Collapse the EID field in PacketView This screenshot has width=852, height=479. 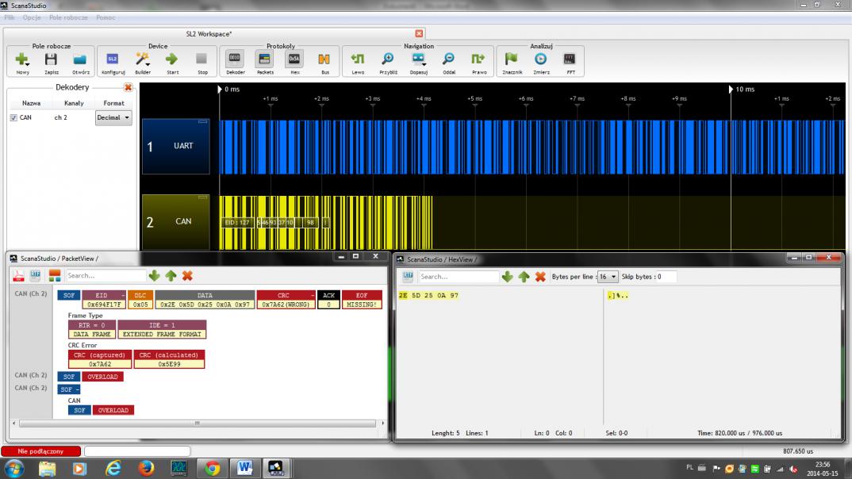click(x=123, y=294)
